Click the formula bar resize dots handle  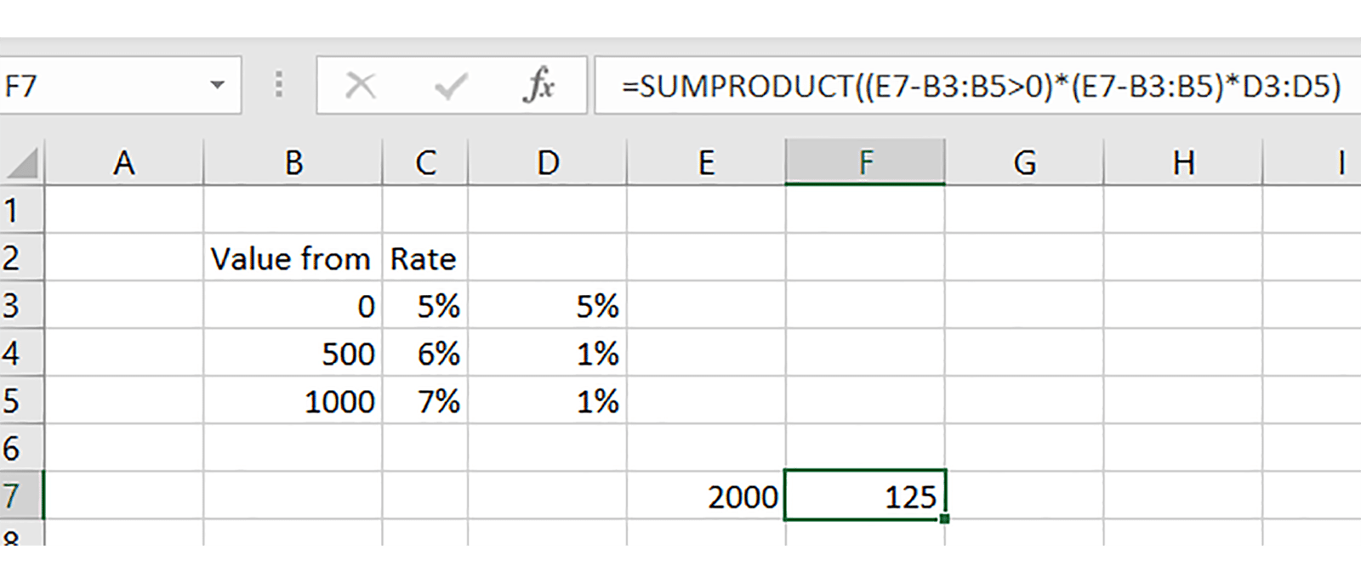[278, 85]
